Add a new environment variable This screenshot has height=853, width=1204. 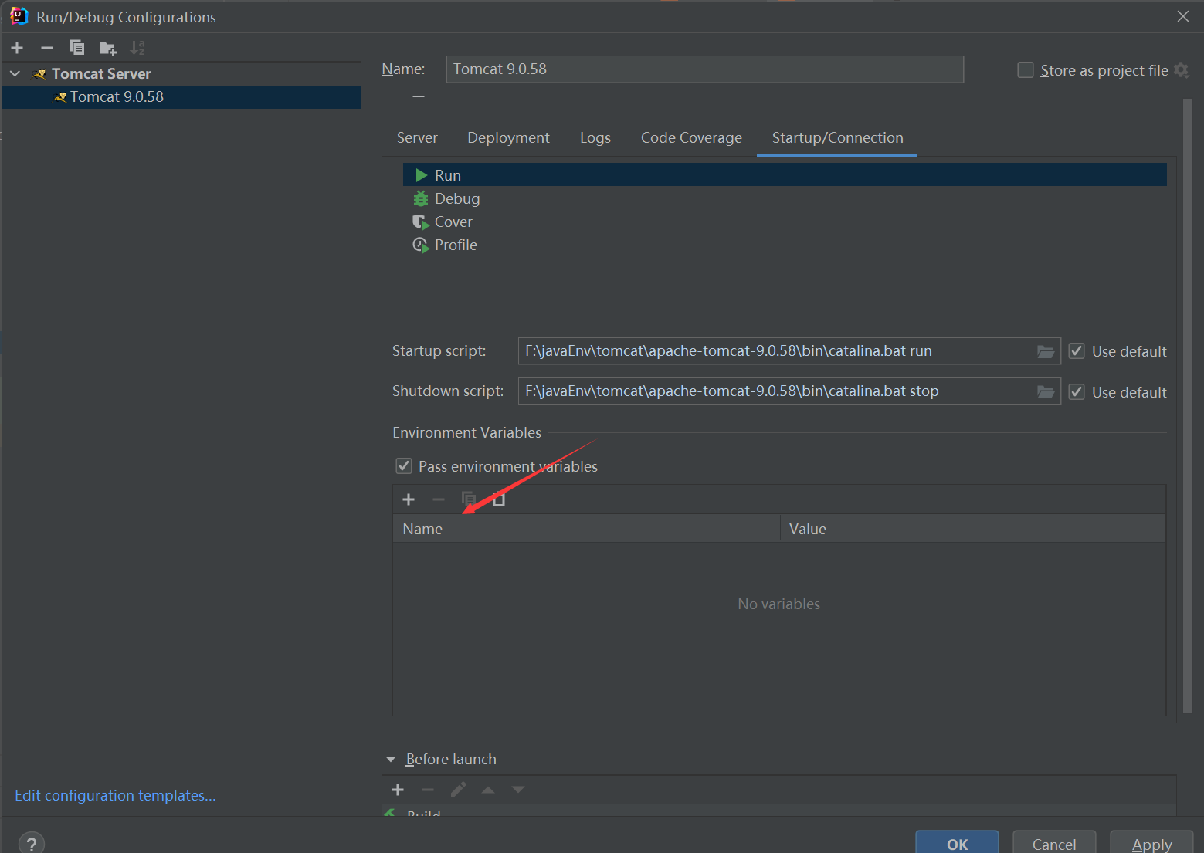(409, 499)
